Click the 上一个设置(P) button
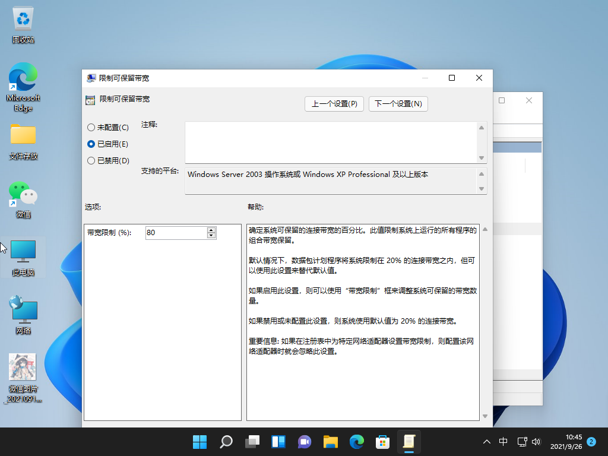 [334, 103]
